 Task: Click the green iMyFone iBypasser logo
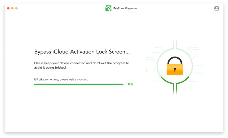pos(108,8)
